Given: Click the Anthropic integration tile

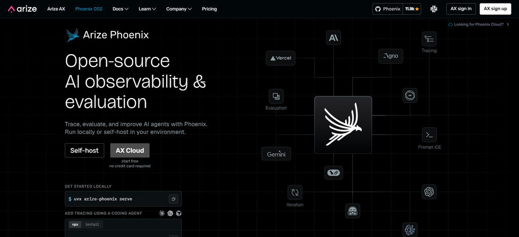Looking at the screenshot, I should click(333, 38).
